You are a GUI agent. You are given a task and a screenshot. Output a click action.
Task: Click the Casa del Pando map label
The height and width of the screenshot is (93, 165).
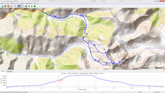[53, 65]
